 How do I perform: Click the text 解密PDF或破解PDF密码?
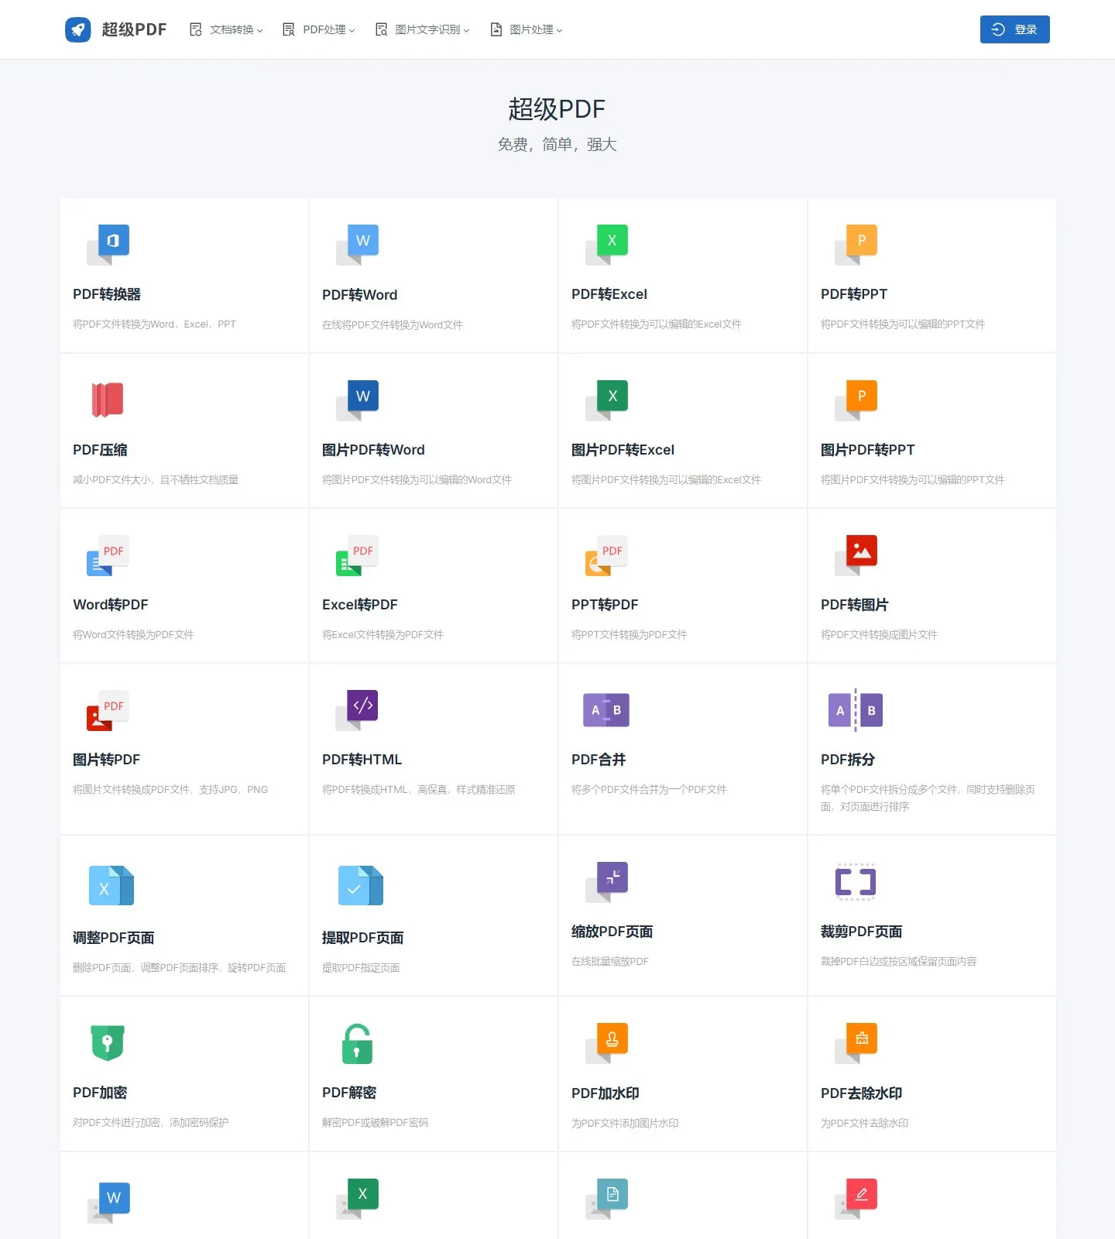point(375,1123)
